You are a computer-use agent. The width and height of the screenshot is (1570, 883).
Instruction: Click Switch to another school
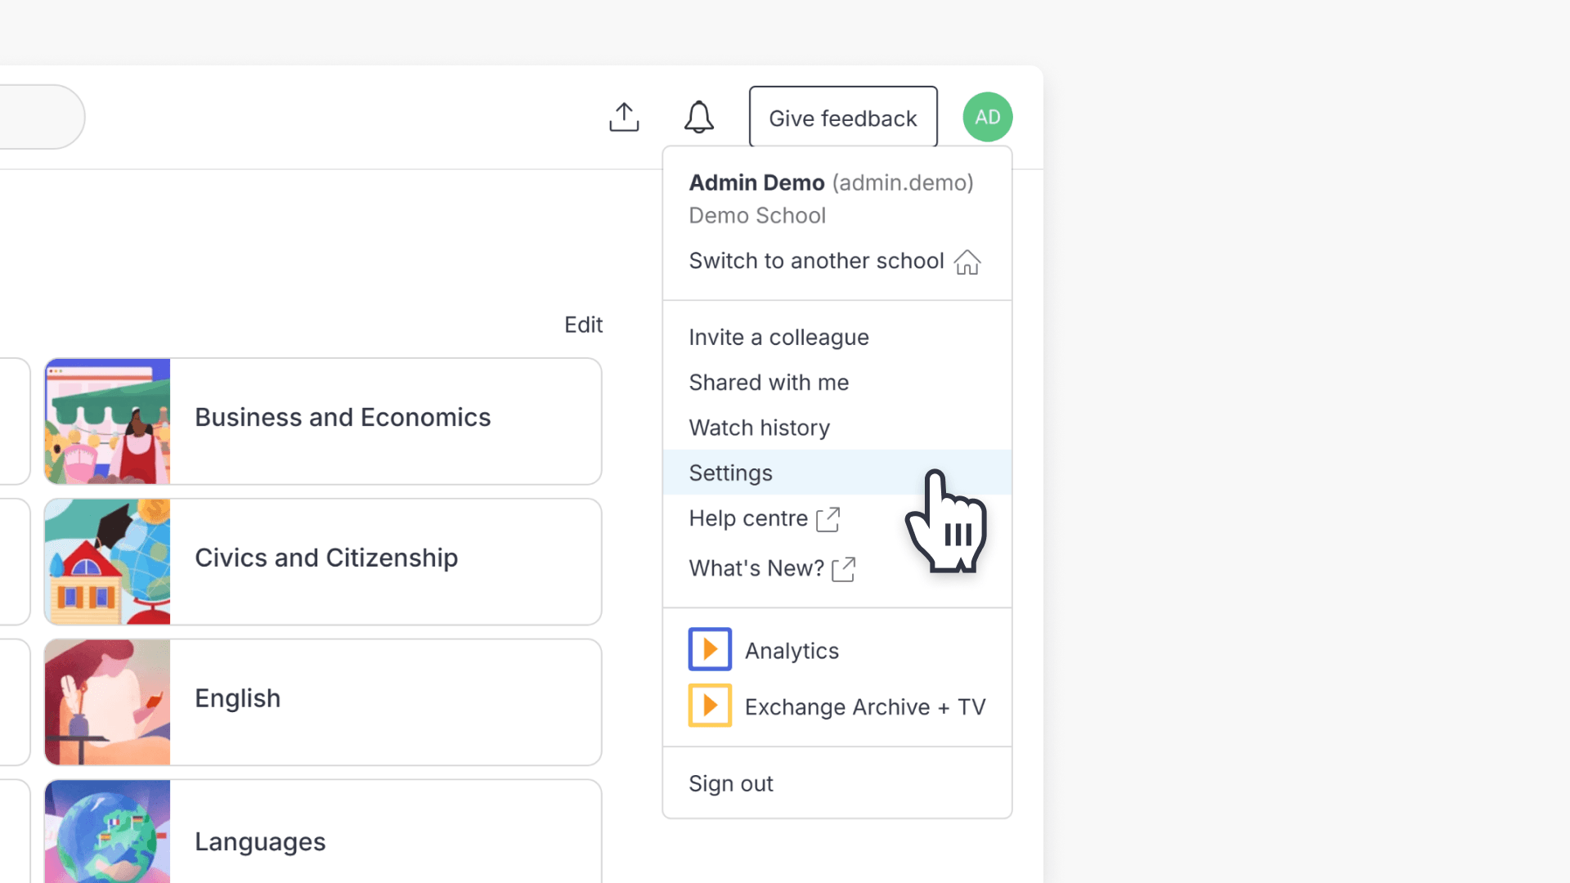tap(815, 261)
